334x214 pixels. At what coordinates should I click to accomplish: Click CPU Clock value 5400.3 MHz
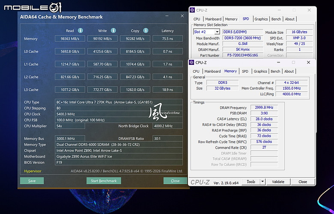(x=119, y=114)
